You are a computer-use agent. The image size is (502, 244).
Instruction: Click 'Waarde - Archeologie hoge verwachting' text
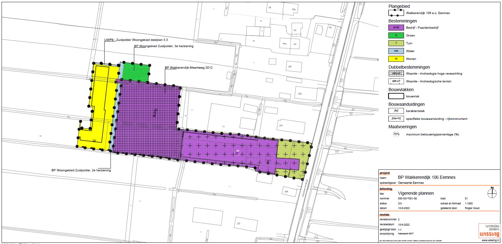(x=434, y=74)
